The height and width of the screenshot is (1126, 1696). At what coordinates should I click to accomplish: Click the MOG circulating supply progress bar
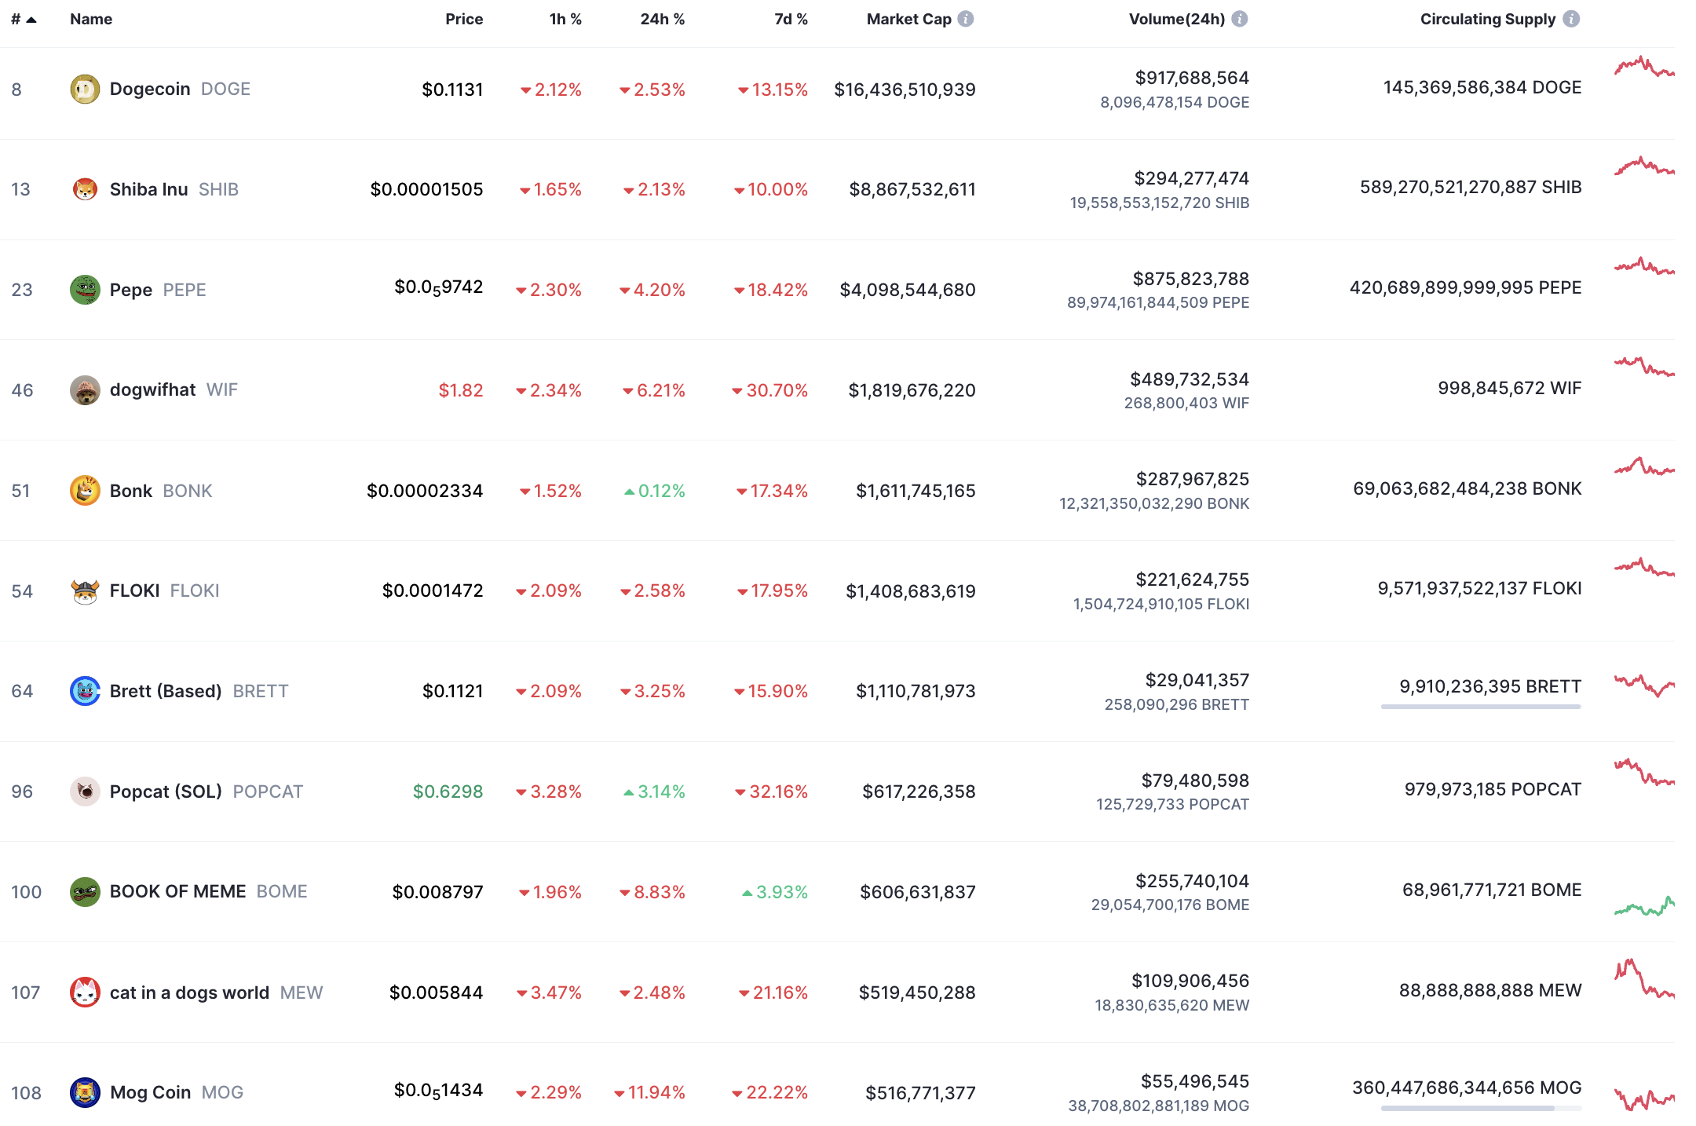click(1481, 1108)
